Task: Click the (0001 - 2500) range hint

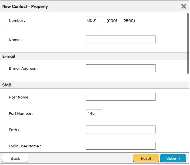Action: click(x=121, y=21)
